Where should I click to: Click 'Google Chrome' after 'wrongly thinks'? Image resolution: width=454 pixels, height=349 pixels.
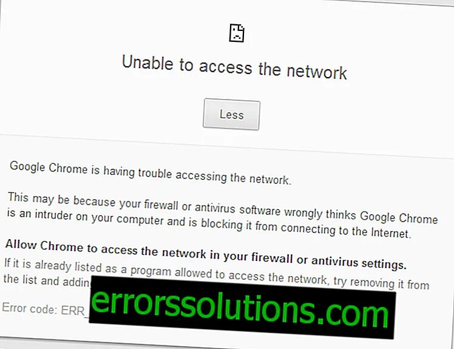(399, 217)
